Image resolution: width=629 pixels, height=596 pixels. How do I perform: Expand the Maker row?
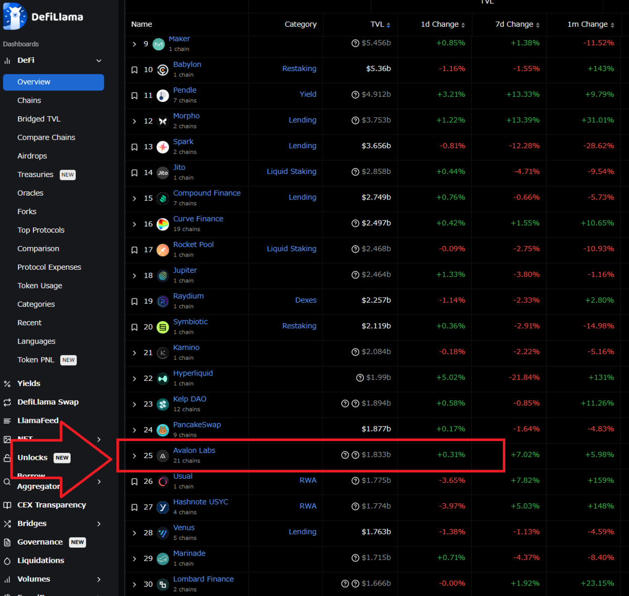click(135, 44)
